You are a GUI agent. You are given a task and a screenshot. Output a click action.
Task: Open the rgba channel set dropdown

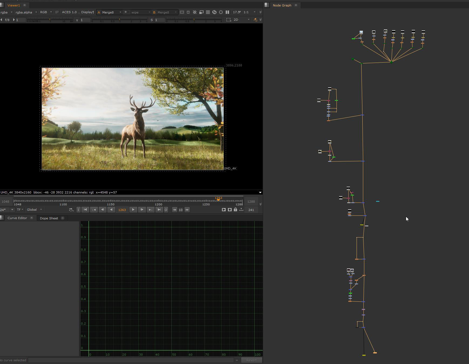[x=6, y=12]
